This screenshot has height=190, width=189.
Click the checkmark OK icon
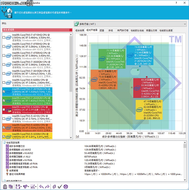pyautogui.click(x=60, y=187)
